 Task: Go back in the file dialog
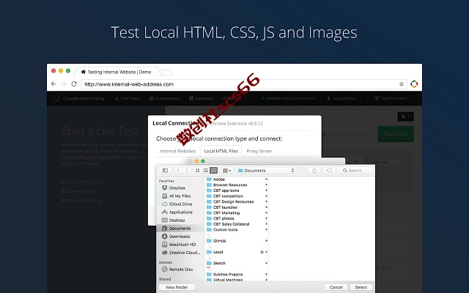178,171
